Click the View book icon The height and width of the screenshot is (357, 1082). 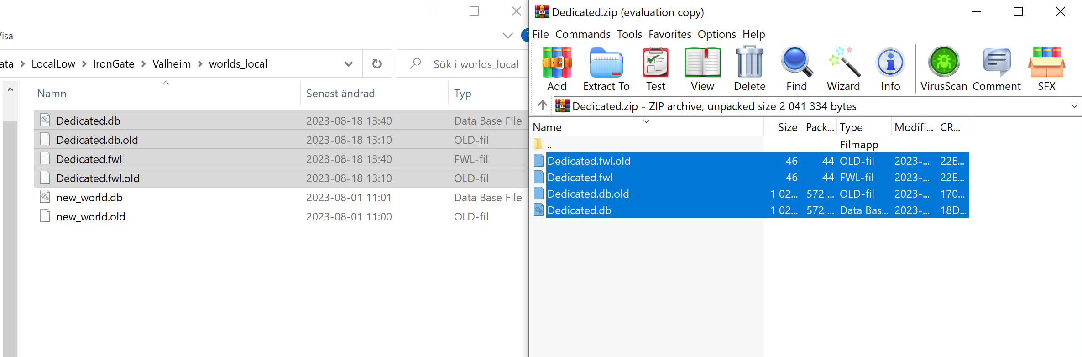point(702,62)
